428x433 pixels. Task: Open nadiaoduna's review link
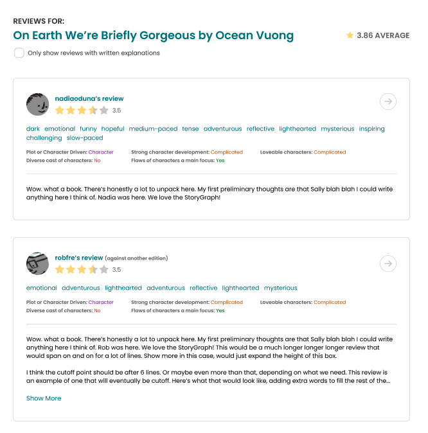[89, 99]
